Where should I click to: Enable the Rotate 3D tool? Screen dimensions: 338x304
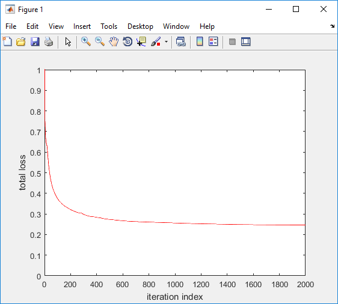tap(128, 41)
